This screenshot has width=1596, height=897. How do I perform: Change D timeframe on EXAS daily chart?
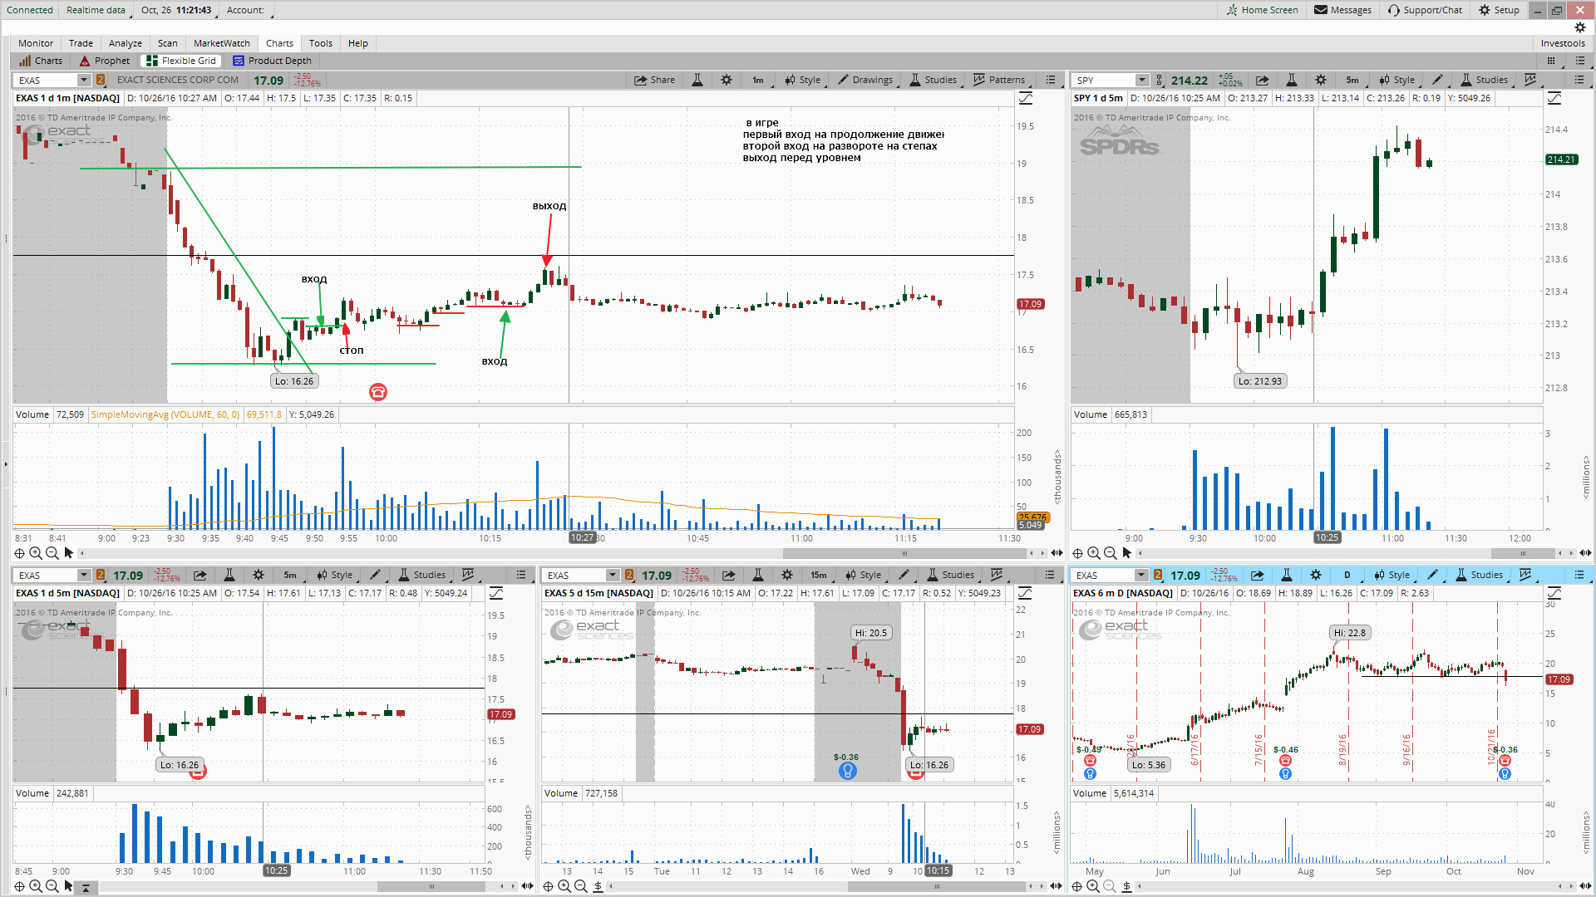(x=1347, y=575)
